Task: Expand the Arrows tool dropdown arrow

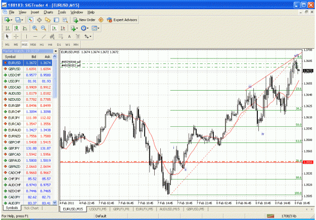Action: coord(91,37)
